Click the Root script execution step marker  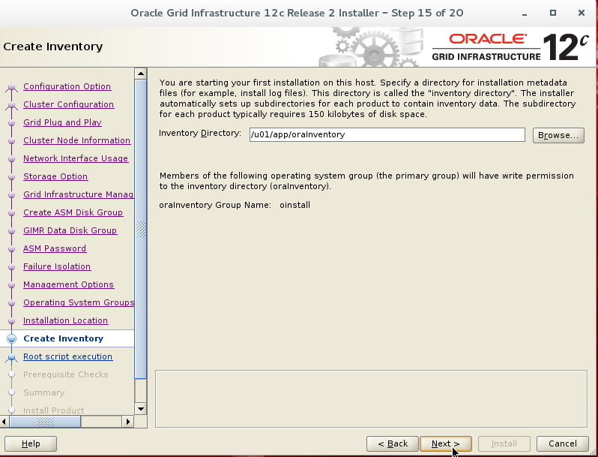tap(11, 357)
